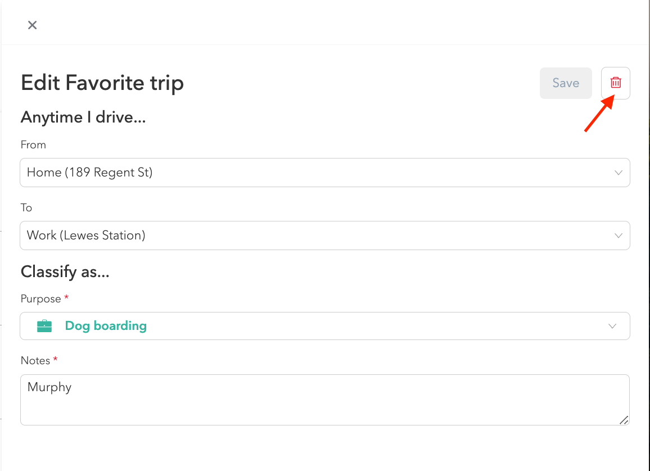This screenshot has width=650, height=471.
Task: Select the Home (189 Regent St) value
Action: [x=90, y=173]
